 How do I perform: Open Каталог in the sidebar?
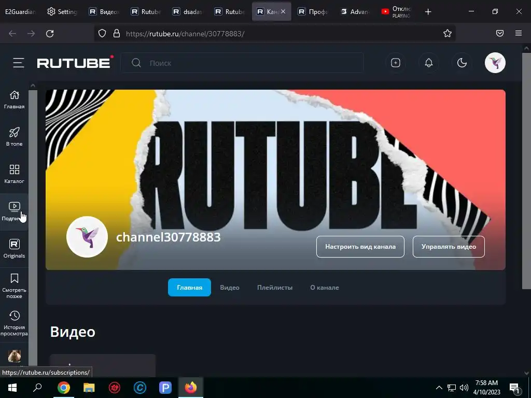14,174
